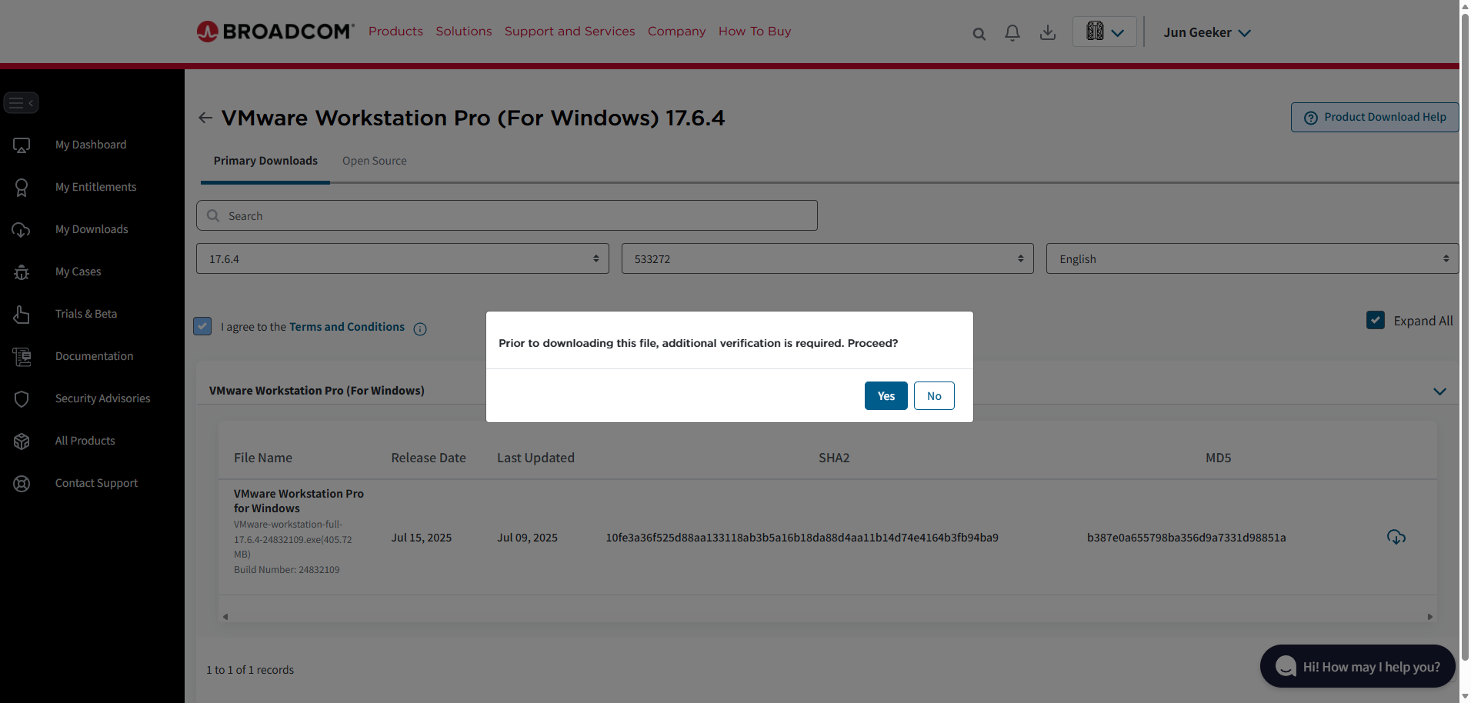Confirm verification with Yes button
Image resolution: width=1471 pixels, height=703 pixels.
point(886,396)
